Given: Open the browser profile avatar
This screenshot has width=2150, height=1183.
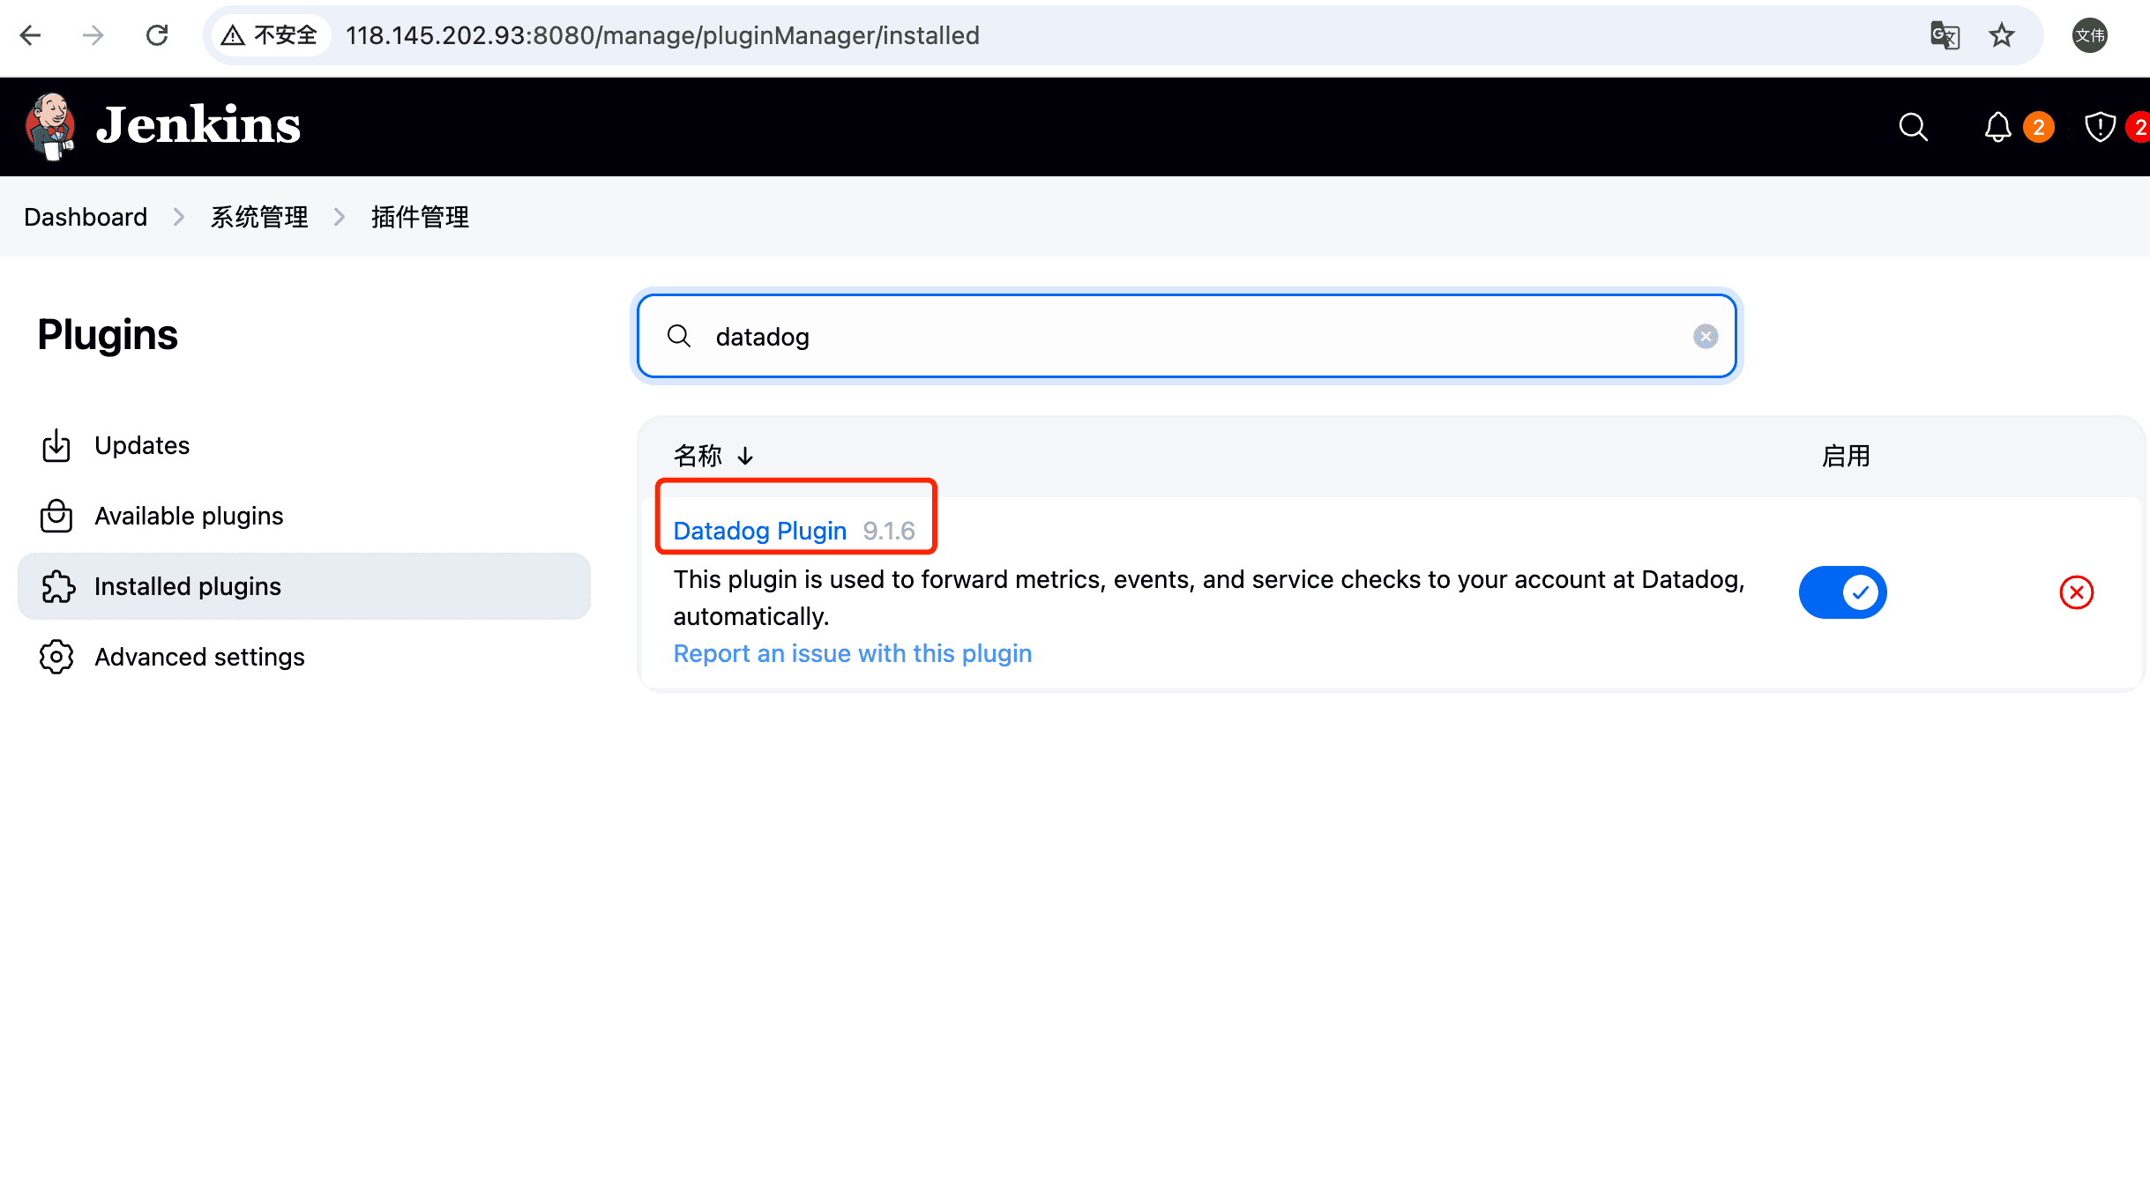Looking at the screenshot, I should point(2089,35).
